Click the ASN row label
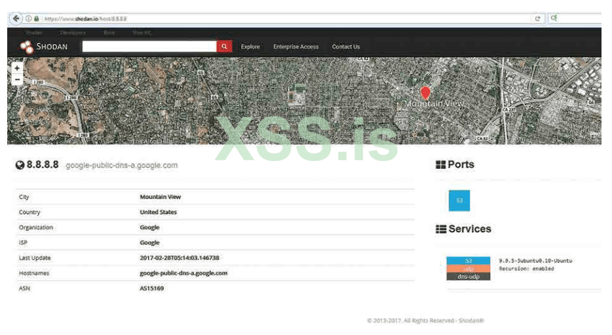612x335 pixels. click(24, 289)
